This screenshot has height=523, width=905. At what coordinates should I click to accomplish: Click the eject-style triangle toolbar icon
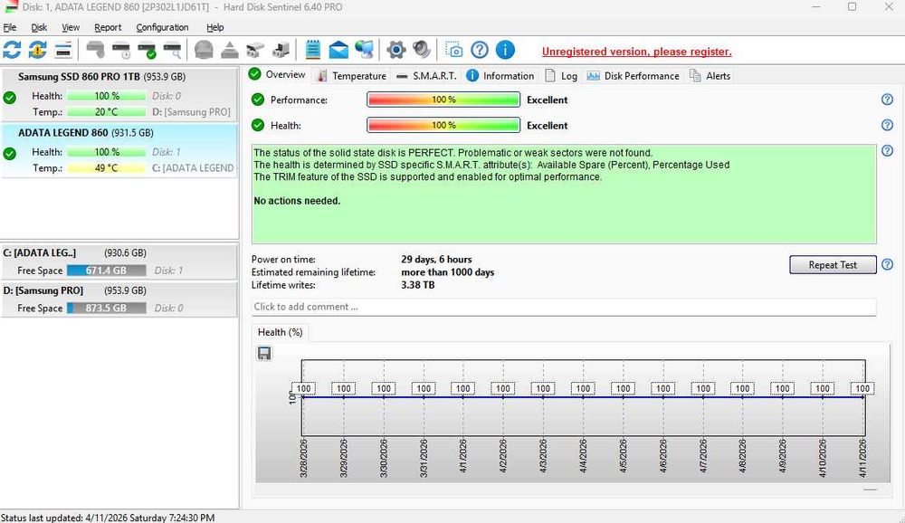tap(229, 51)
